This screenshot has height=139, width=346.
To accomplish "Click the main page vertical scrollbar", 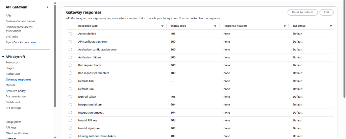I will pos(344,49).
